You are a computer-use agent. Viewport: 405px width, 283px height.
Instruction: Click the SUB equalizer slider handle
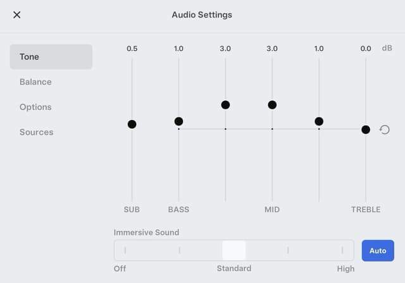[132, 124]
